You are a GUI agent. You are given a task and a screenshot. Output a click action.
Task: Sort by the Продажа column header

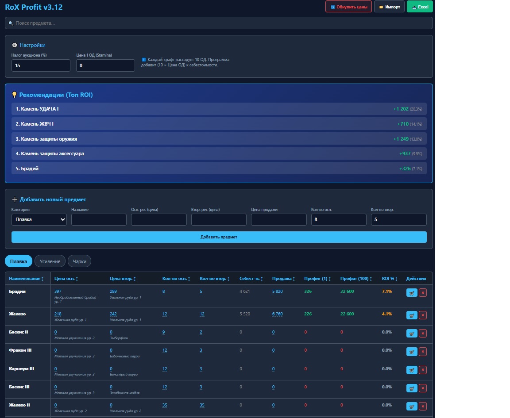(283, 279)
